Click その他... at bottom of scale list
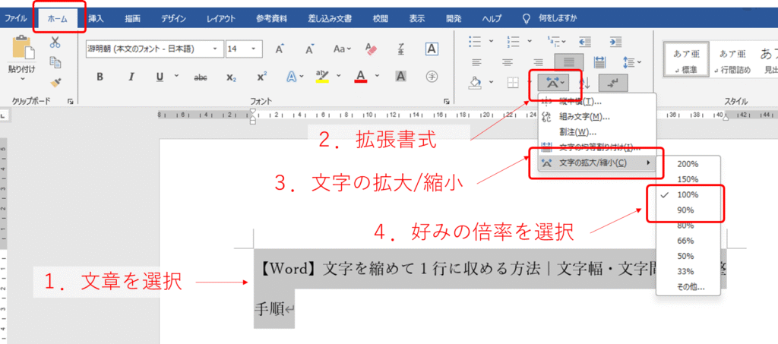The width and height of the screenshot is (778, 344). point(691,287)
